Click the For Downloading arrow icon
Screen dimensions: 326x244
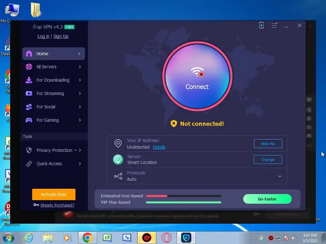pyautogui.click(x=29, y=80)
